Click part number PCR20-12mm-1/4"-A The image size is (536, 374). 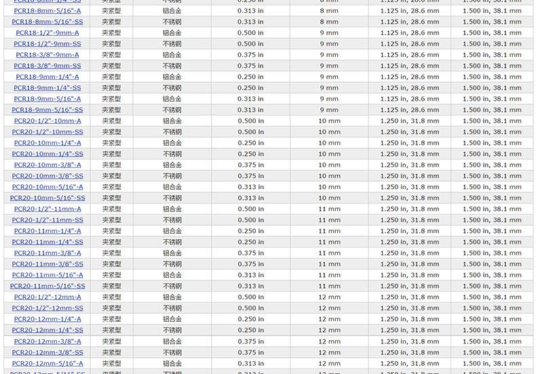coord(47,319)
